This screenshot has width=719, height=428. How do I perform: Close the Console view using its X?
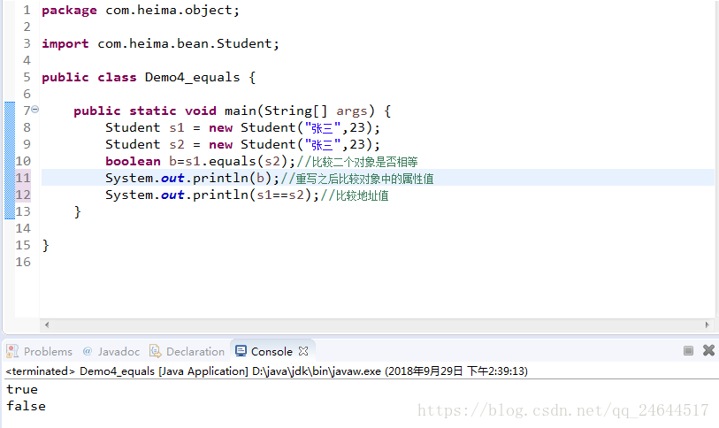click(x=303, y=351)
